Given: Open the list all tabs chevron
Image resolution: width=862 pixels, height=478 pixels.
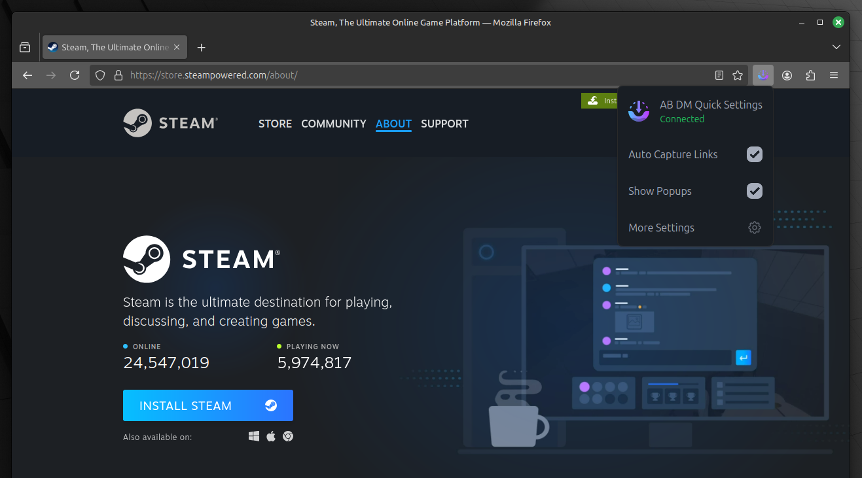Looking at the screenshot, I should (x=836, y=47).
